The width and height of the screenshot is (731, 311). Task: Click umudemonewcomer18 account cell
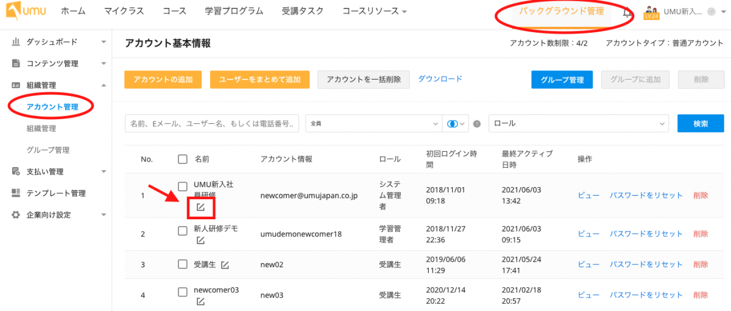point(300,234)
